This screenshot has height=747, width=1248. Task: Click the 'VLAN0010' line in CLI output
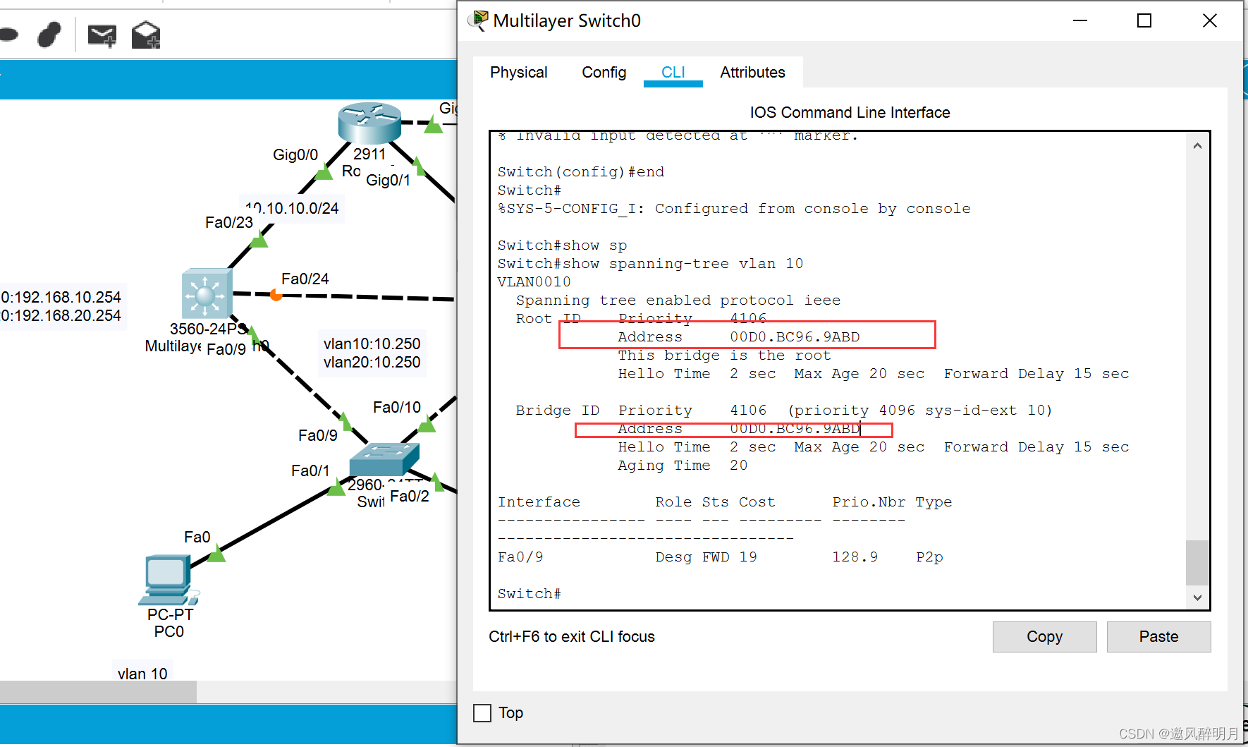click(534, 282)
